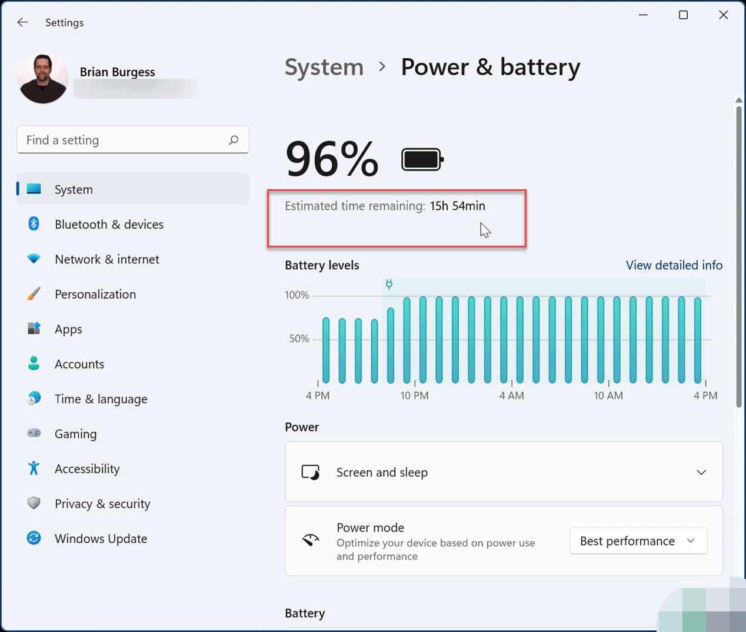The width and height of the screenshot is (746, 632).
Task: Click System in the left navigation
Action: pos(74,189)
